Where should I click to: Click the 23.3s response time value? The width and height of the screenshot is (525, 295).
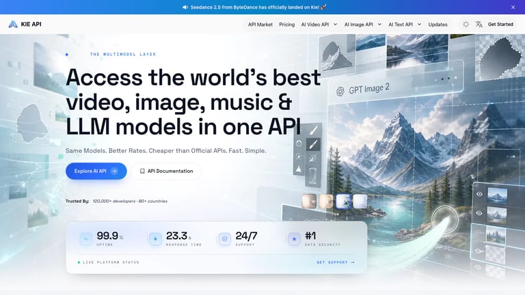[178, 236]
